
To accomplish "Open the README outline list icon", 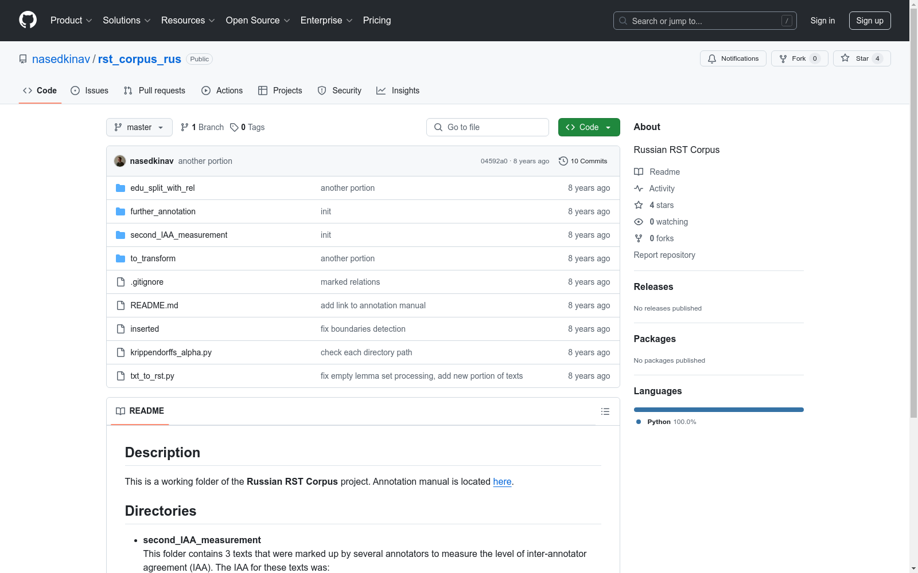I will tap(605, 411).
